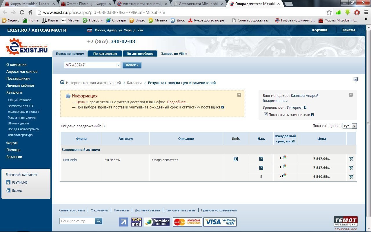Image resolution: width=371 pixels, height=232 pixels.
Task: Open the Руб. currency dropdown
Action: pos(354,126)
